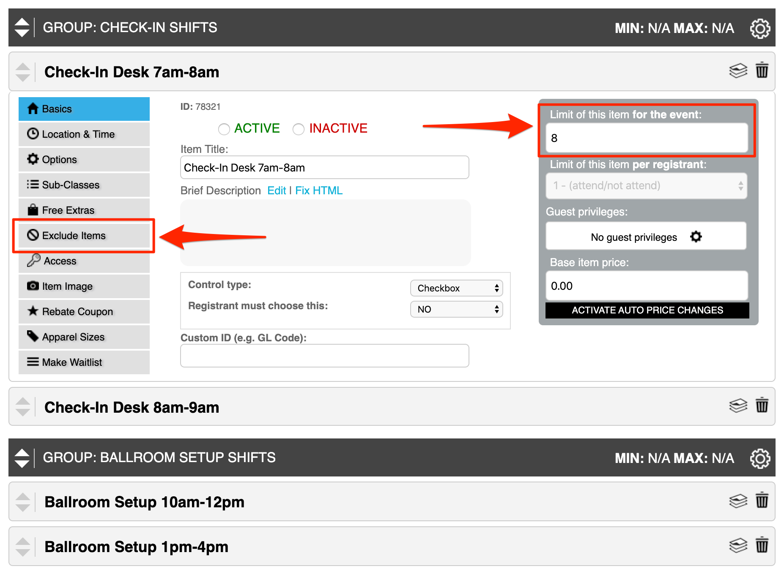784x577 pixels.
Task: Open the Apparel Sizes tab
Action: coord(84,337)
